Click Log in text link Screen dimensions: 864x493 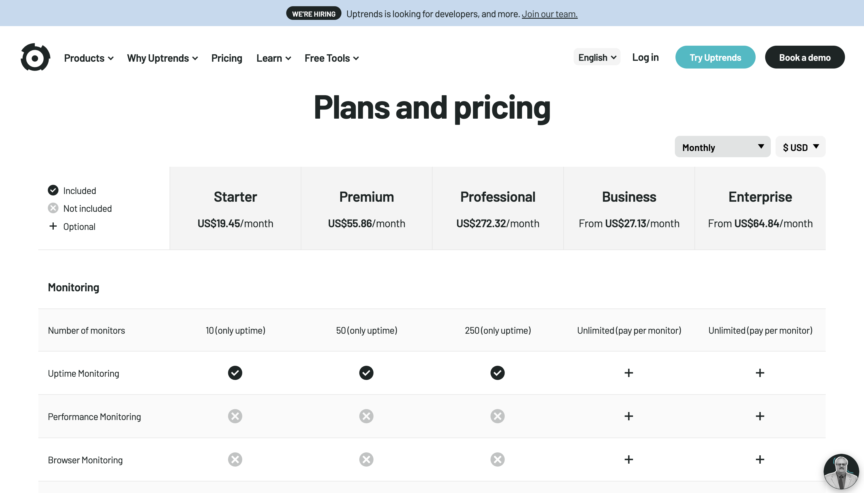tap(645, 57)
